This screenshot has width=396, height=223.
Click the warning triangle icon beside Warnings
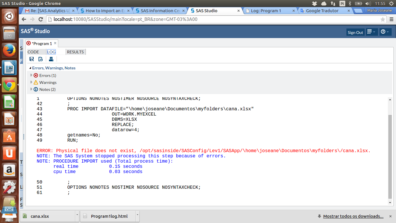coord(36,82)
